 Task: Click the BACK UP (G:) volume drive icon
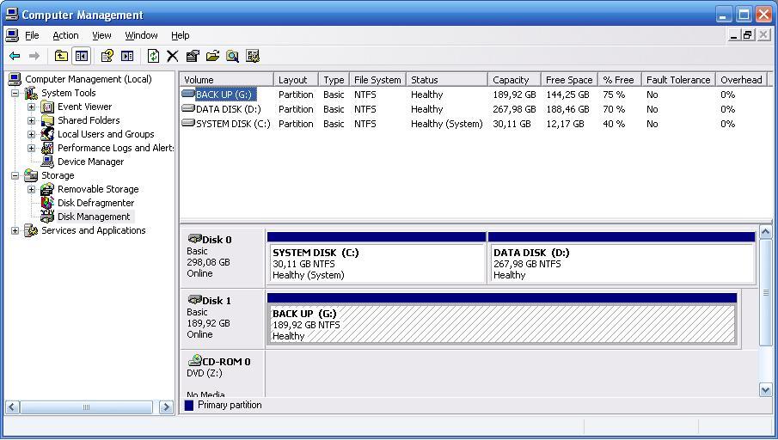pos(188,94)
